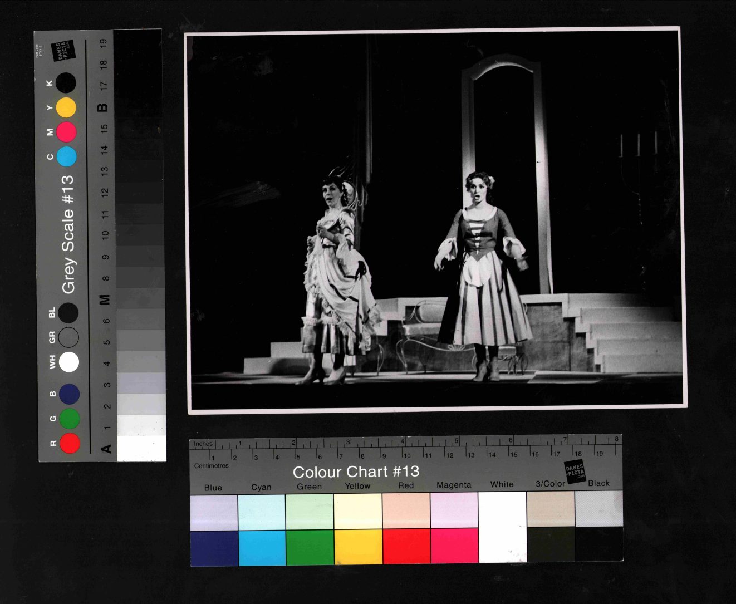Select the saturated blue swatch in Colour Chart
736x604 pixels.
(214, 548)
